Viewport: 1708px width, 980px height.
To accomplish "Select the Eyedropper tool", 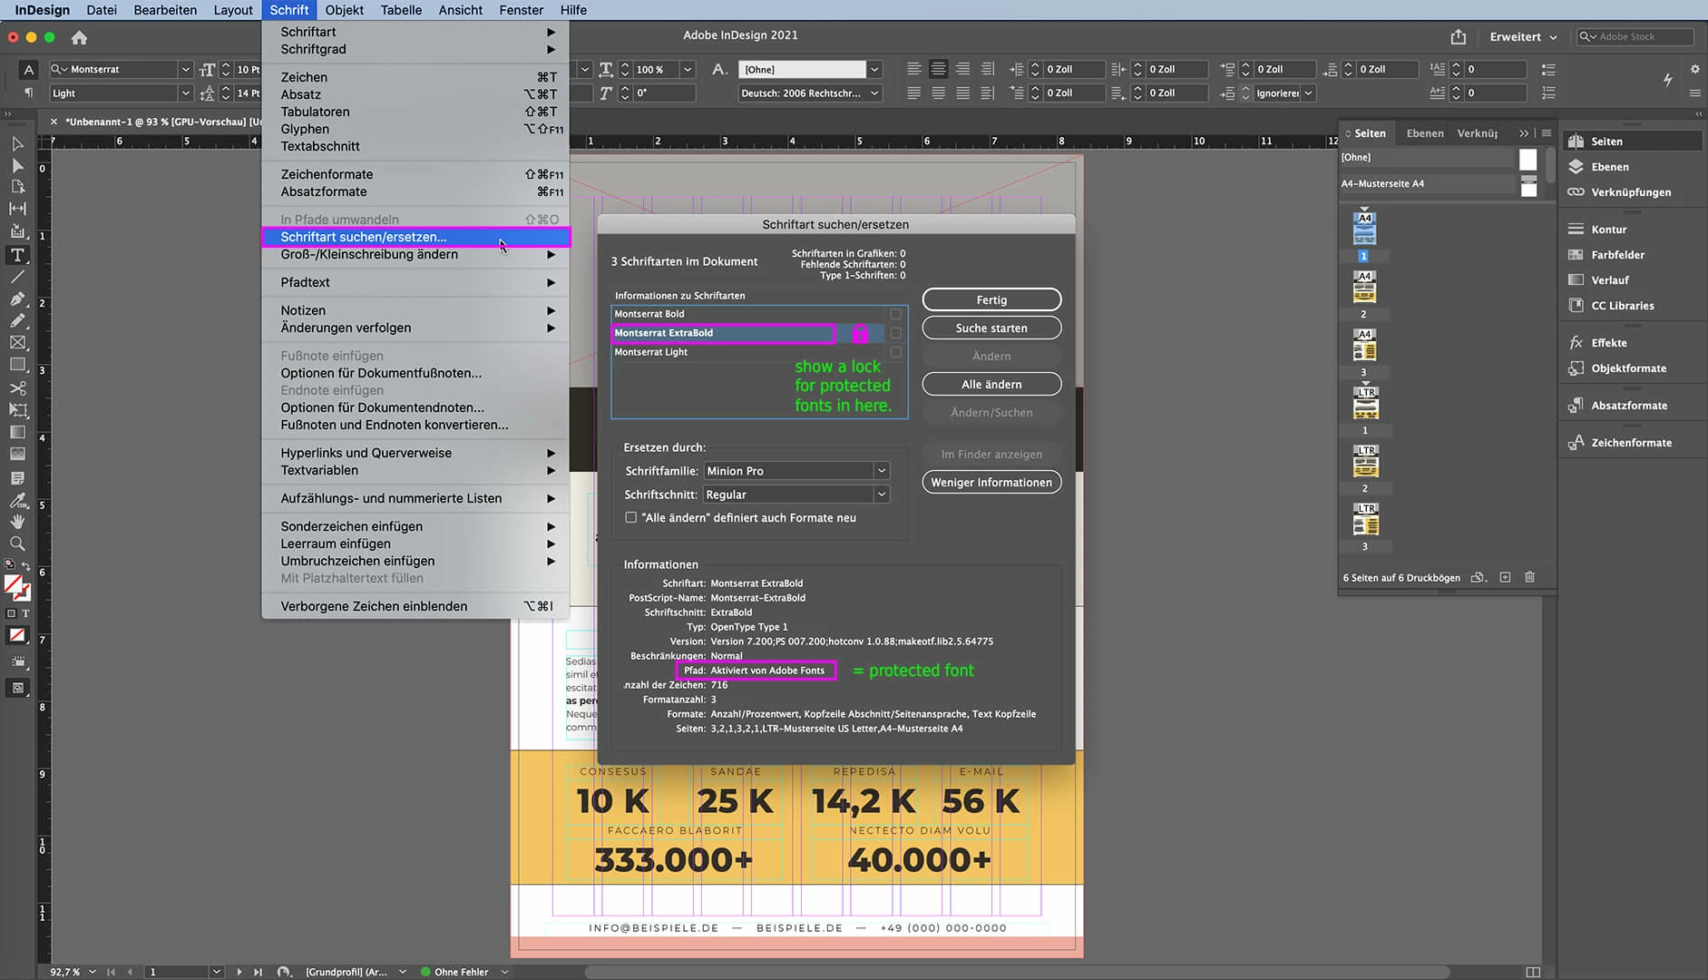I will coord(17,499).
